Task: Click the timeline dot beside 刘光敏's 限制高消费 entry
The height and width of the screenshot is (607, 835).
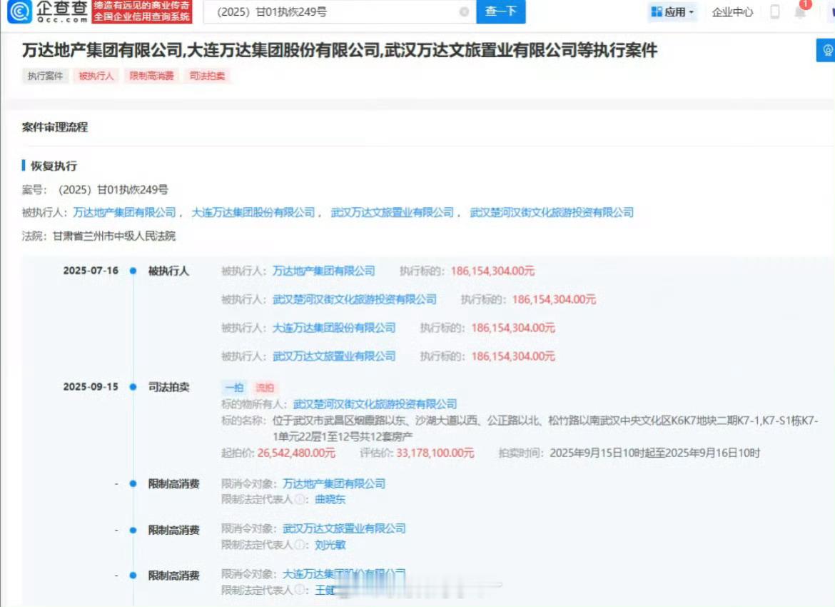Action: pos(133,530)
